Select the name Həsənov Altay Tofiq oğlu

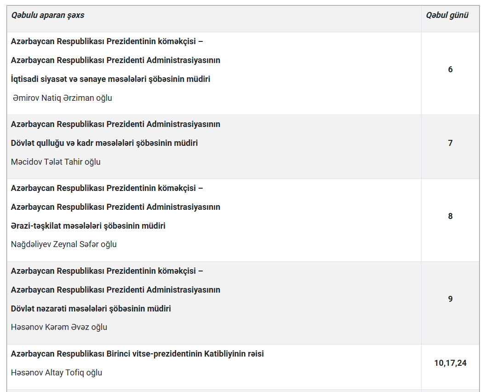[x=57, y=373]
